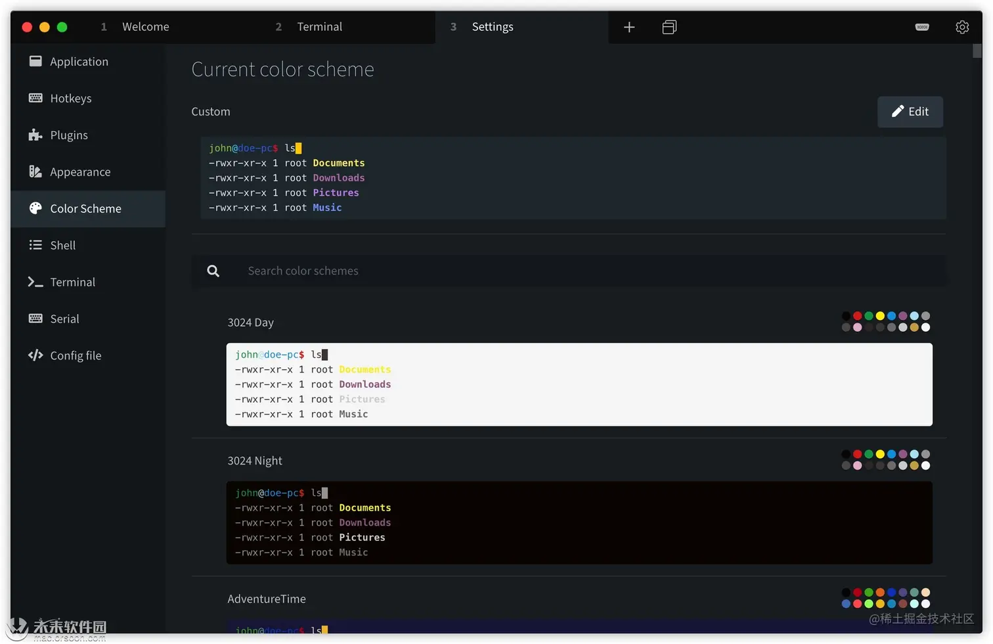Open Shell settings
The height and width of the screenshot is (644, 993).
point(88,245)
